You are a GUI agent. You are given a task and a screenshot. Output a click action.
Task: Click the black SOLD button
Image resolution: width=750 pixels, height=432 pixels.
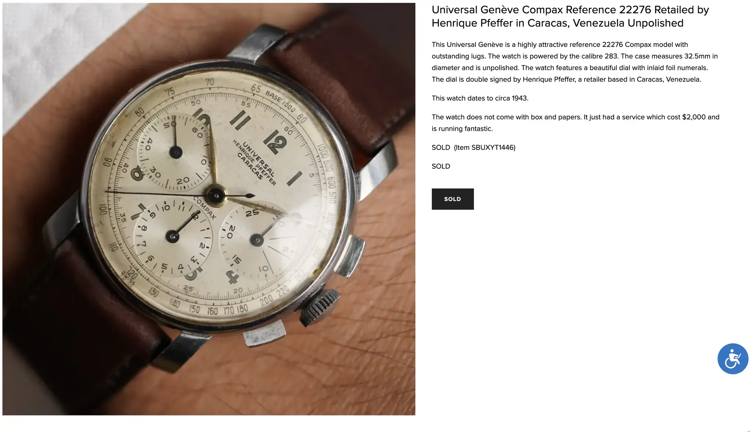pyautogui.click(x=452, y=199)
